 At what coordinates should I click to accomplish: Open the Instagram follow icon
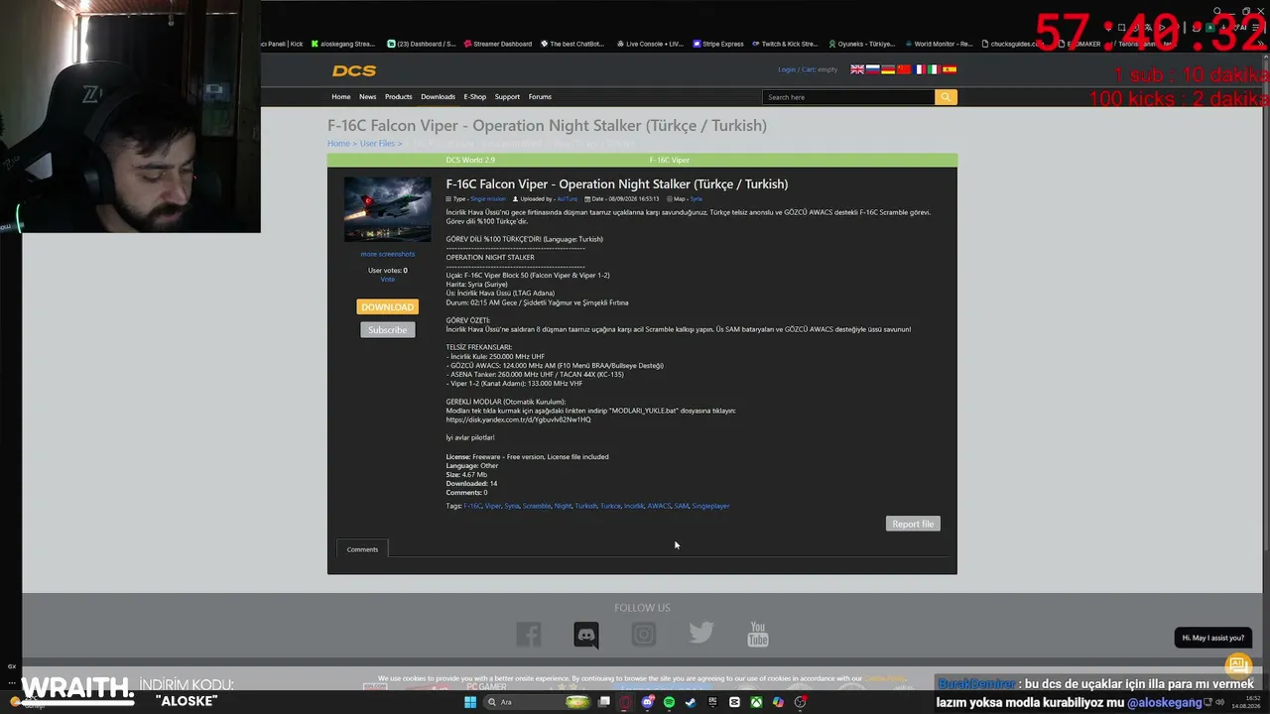644,634
